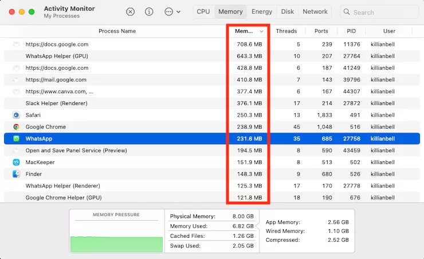This screenshot has width=424, height=259.
Task: Click the Memory Pressure graph
Action: pyautogui.click(x=116, y=244)
